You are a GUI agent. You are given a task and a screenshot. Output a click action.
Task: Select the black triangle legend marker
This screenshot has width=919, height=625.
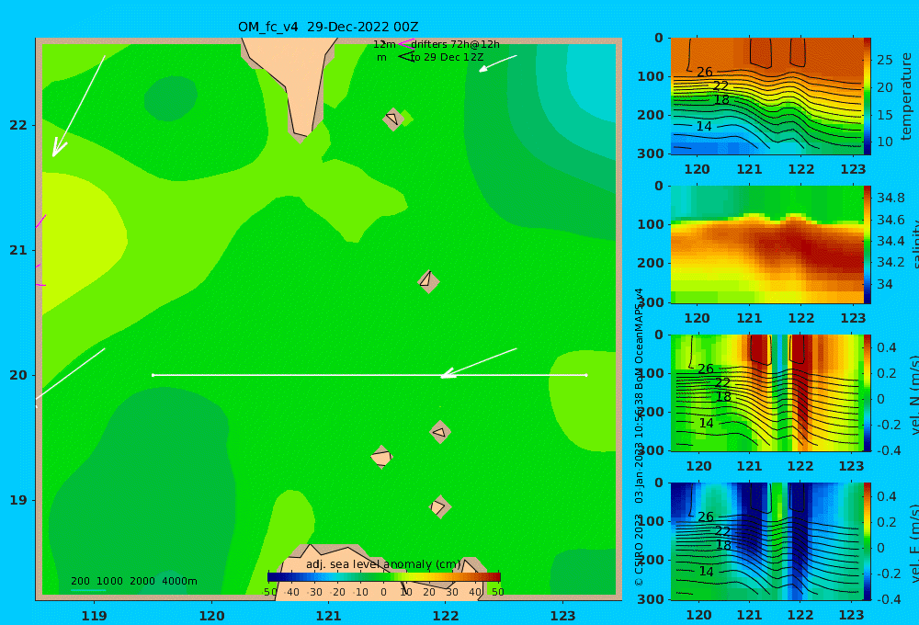pyautogui.click(x=405, y=57)
